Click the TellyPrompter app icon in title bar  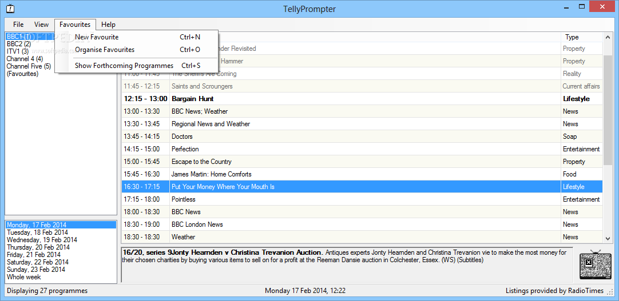(x=11, y=8)
